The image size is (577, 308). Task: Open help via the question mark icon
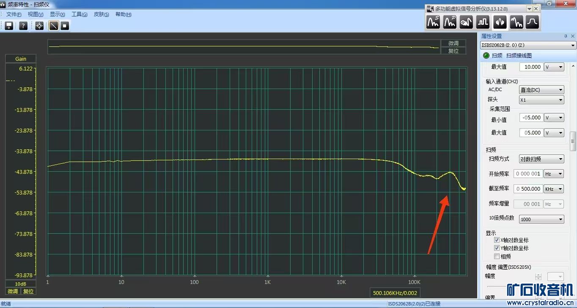[23, 26]
